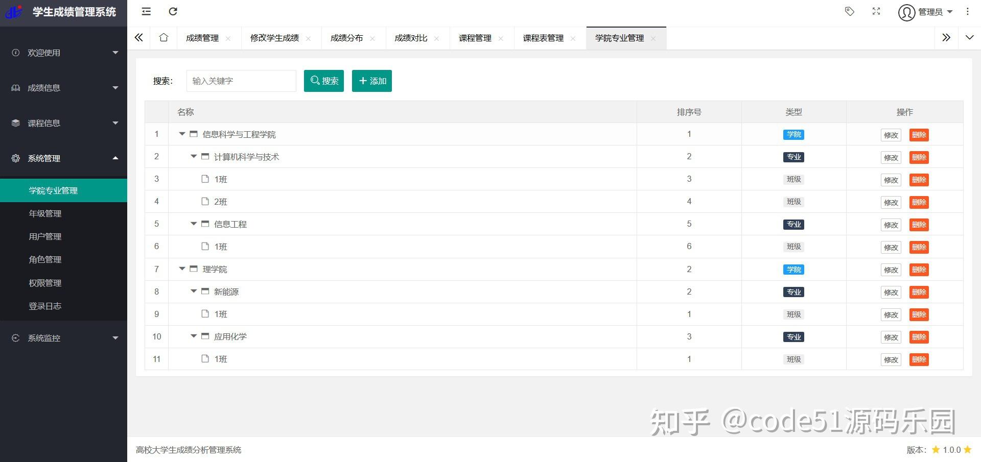
Task: Click the home icon in the tab bar
Action: coord(163,37)
